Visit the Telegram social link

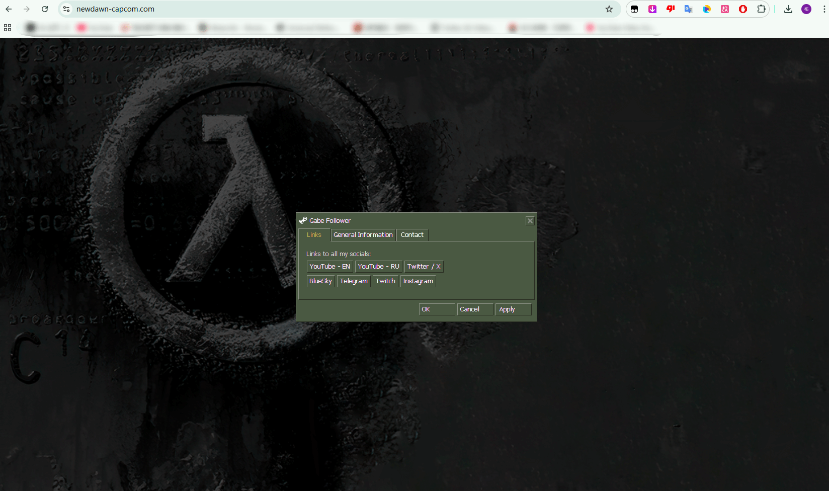point(354,281)
